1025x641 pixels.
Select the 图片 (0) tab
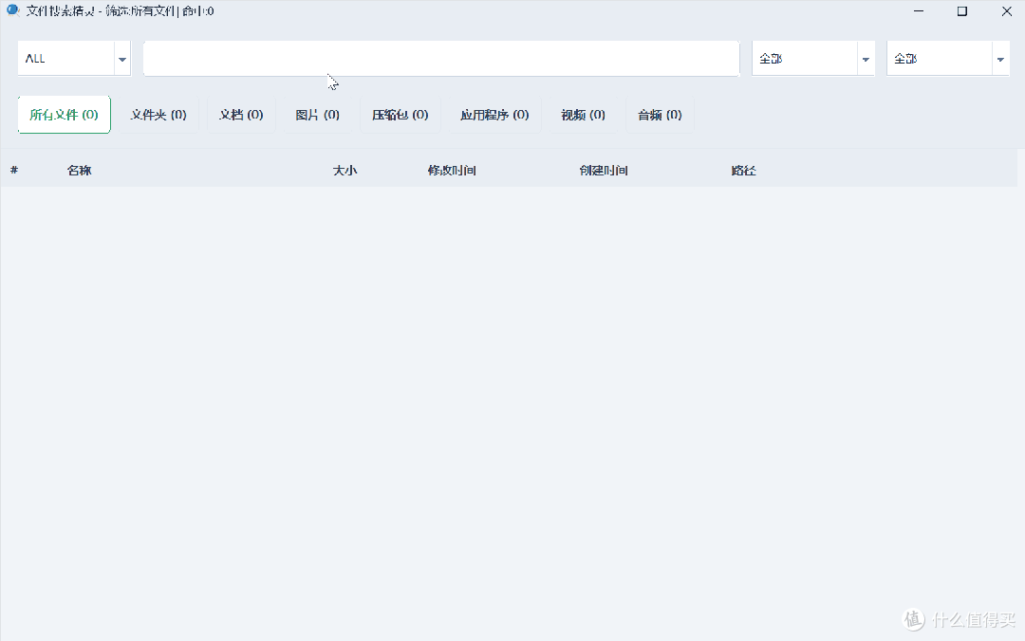coord(318,115)
